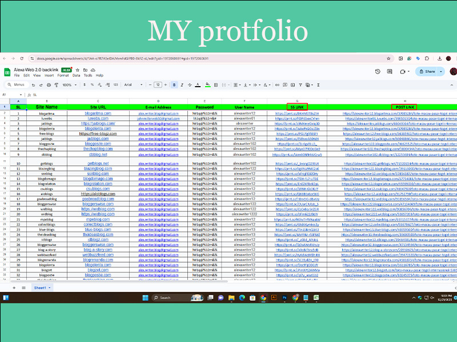This screenshot has width=457, height=342.
Task: Open the green fill color picker
Action: 207,85
